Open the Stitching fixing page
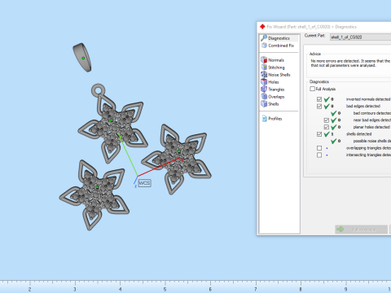Image resolution: width=391 pixels, height=293 pixels. pyautogui.click(x=273, y=68)
